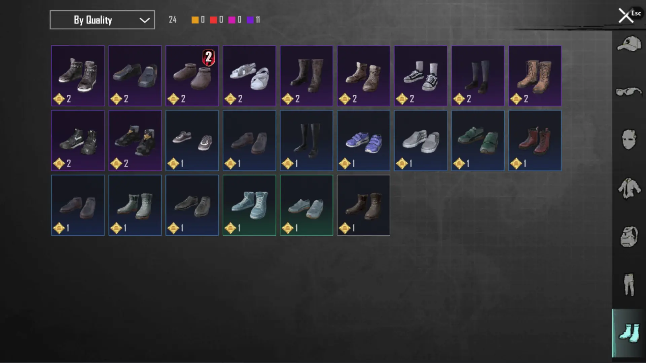Image resolution: width=646 pixels, height=363 pixels.
Task: Select the red lace-up boots
Action: coord(535,140)
